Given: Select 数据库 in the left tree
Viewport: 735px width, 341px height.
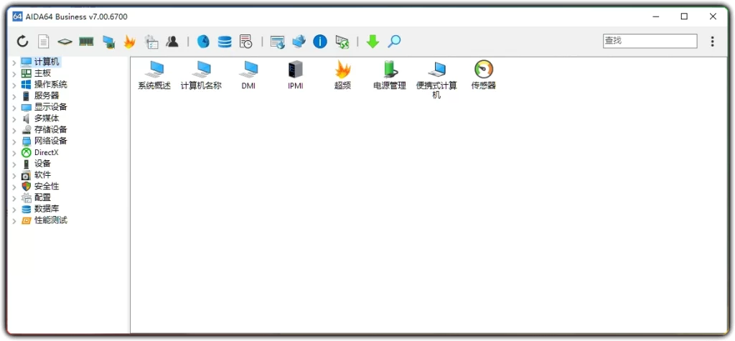Looking at the screenshot, I should (x=47, y=209).
